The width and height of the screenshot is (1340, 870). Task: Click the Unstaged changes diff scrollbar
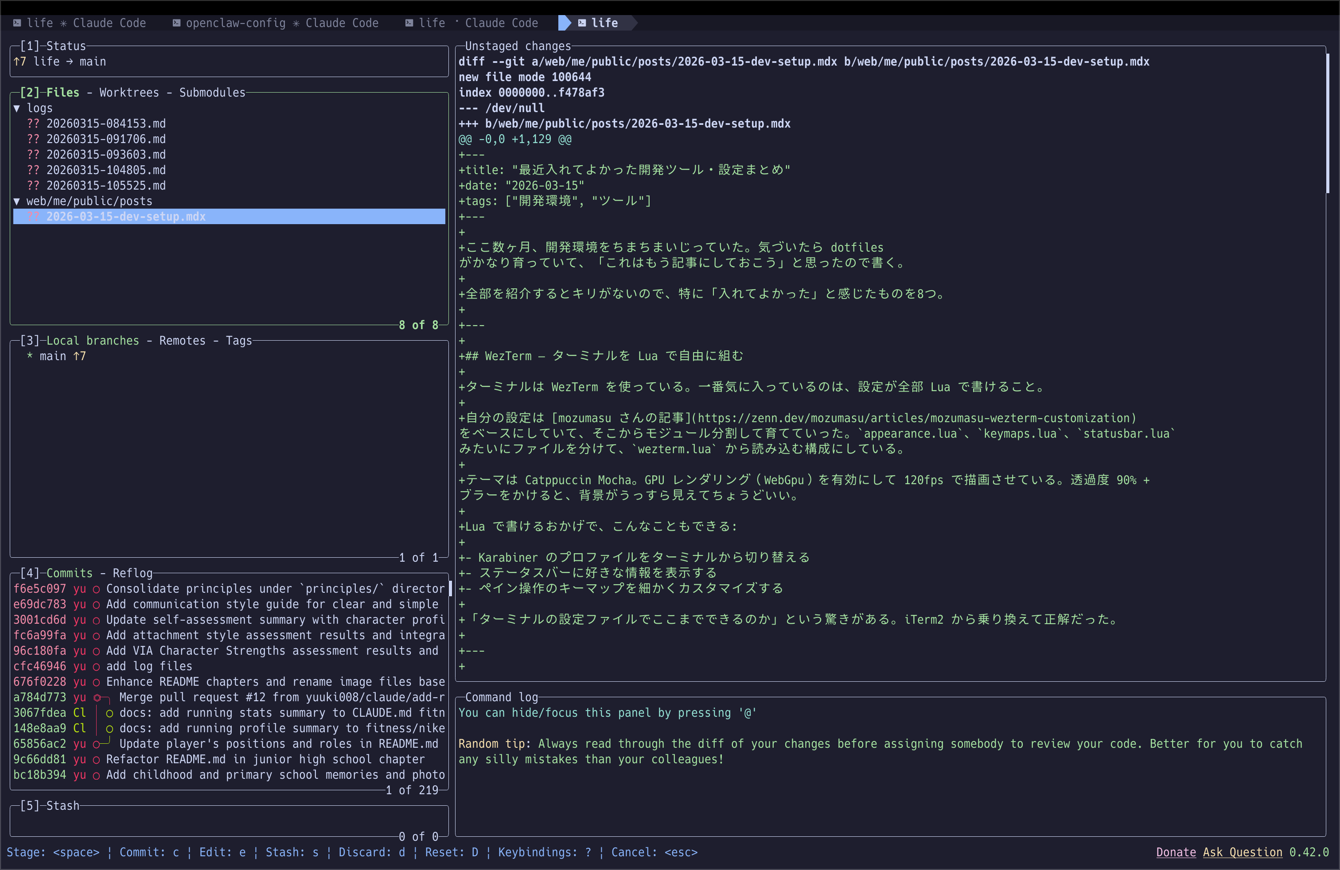[x=1328, y=123]
